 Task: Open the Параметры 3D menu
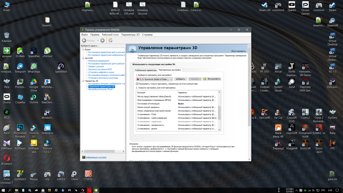[130, 35]
